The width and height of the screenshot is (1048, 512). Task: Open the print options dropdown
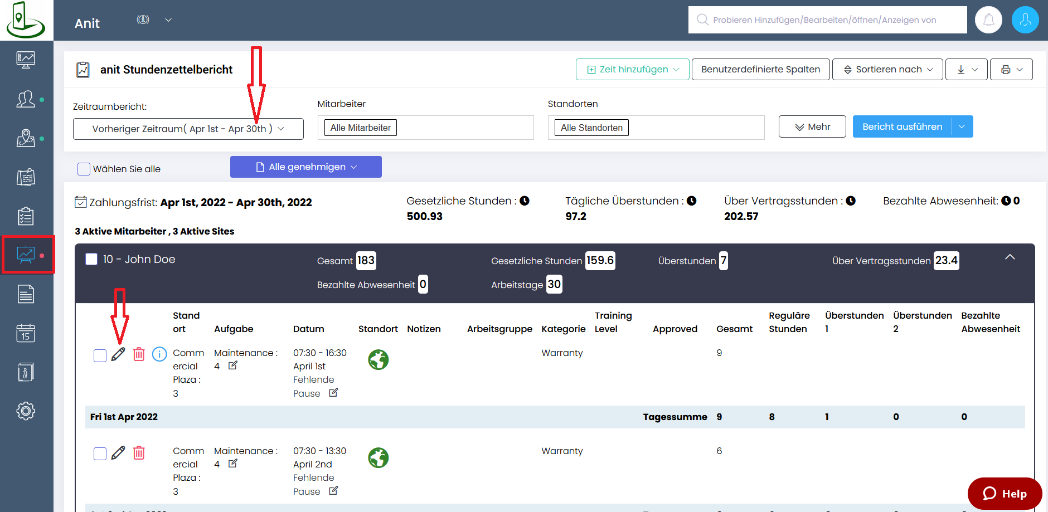tap(1011, 69)
